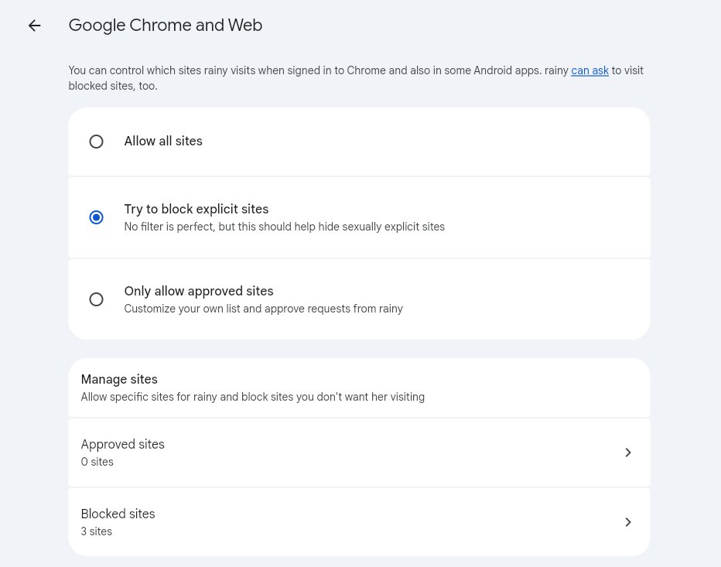The image size is (721, 567).
Task: Click the right arrow beside '0 sites'
Action: coord(627,453)
